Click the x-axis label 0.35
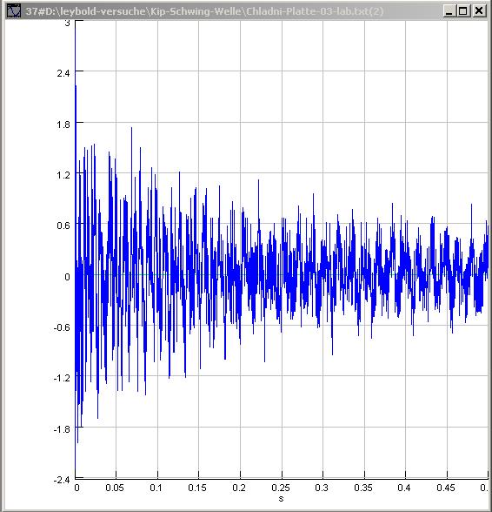This screenshot has width=492, height=512. pyautogui.click(x=363, y=488)
